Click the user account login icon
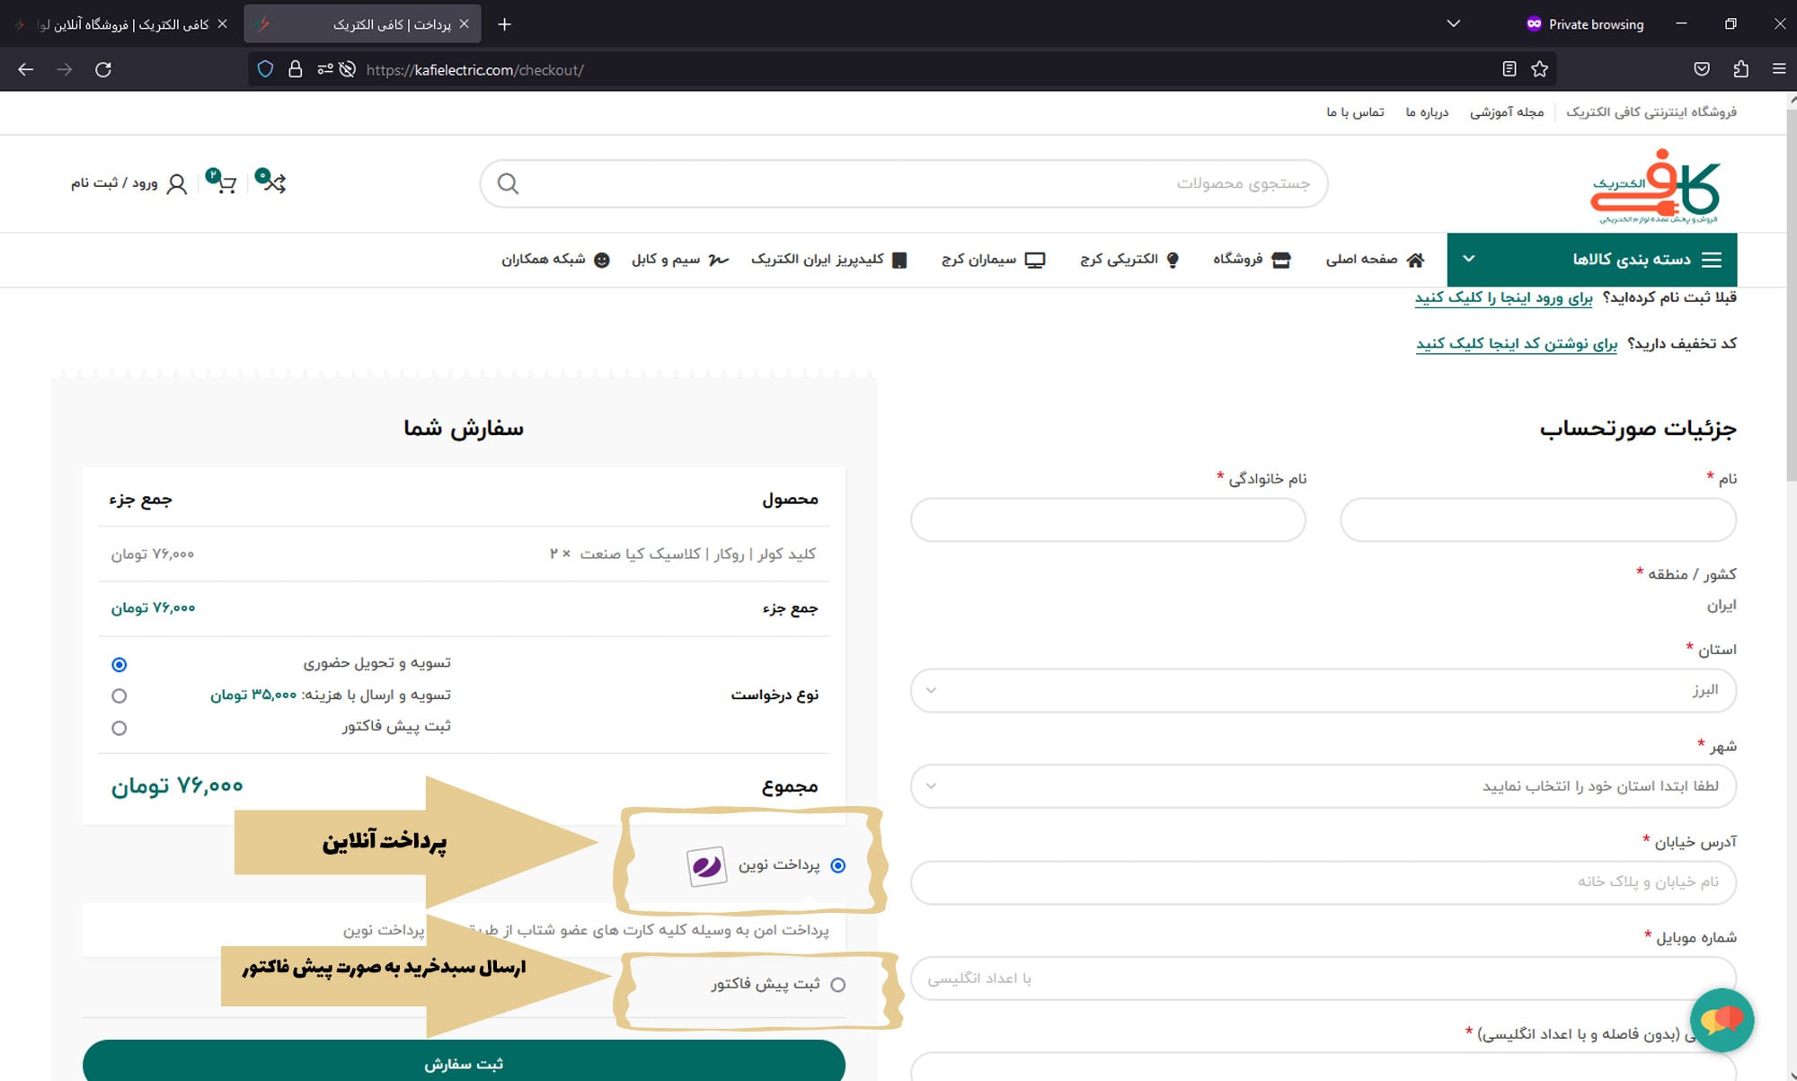Screen dimensions: 1797x1081 [177, 184]
